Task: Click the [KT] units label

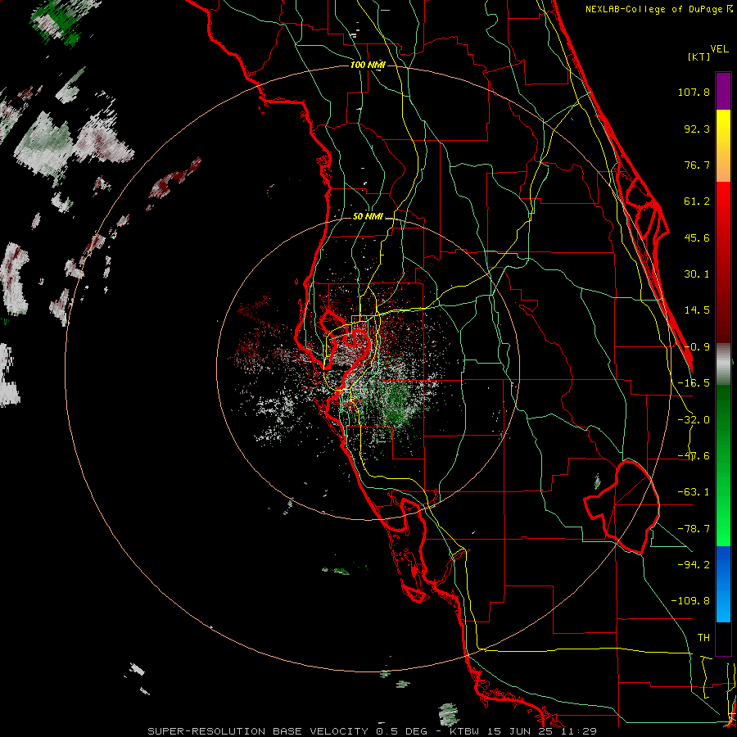Action: tap(699, 57)
